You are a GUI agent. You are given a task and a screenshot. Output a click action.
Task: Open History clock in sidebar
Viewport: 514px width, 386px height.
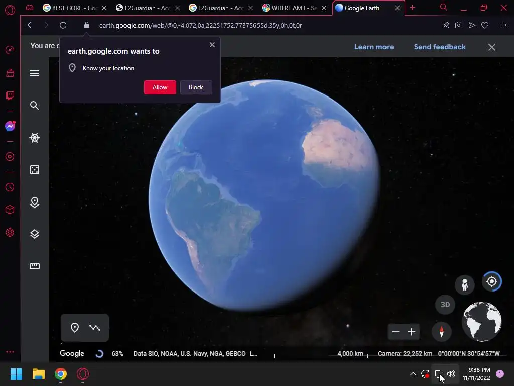(10, 187)
